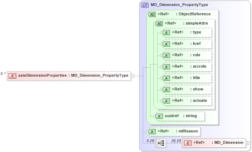
Task: Expand the MD_Dimension element reference
Action: pos(247,143)
